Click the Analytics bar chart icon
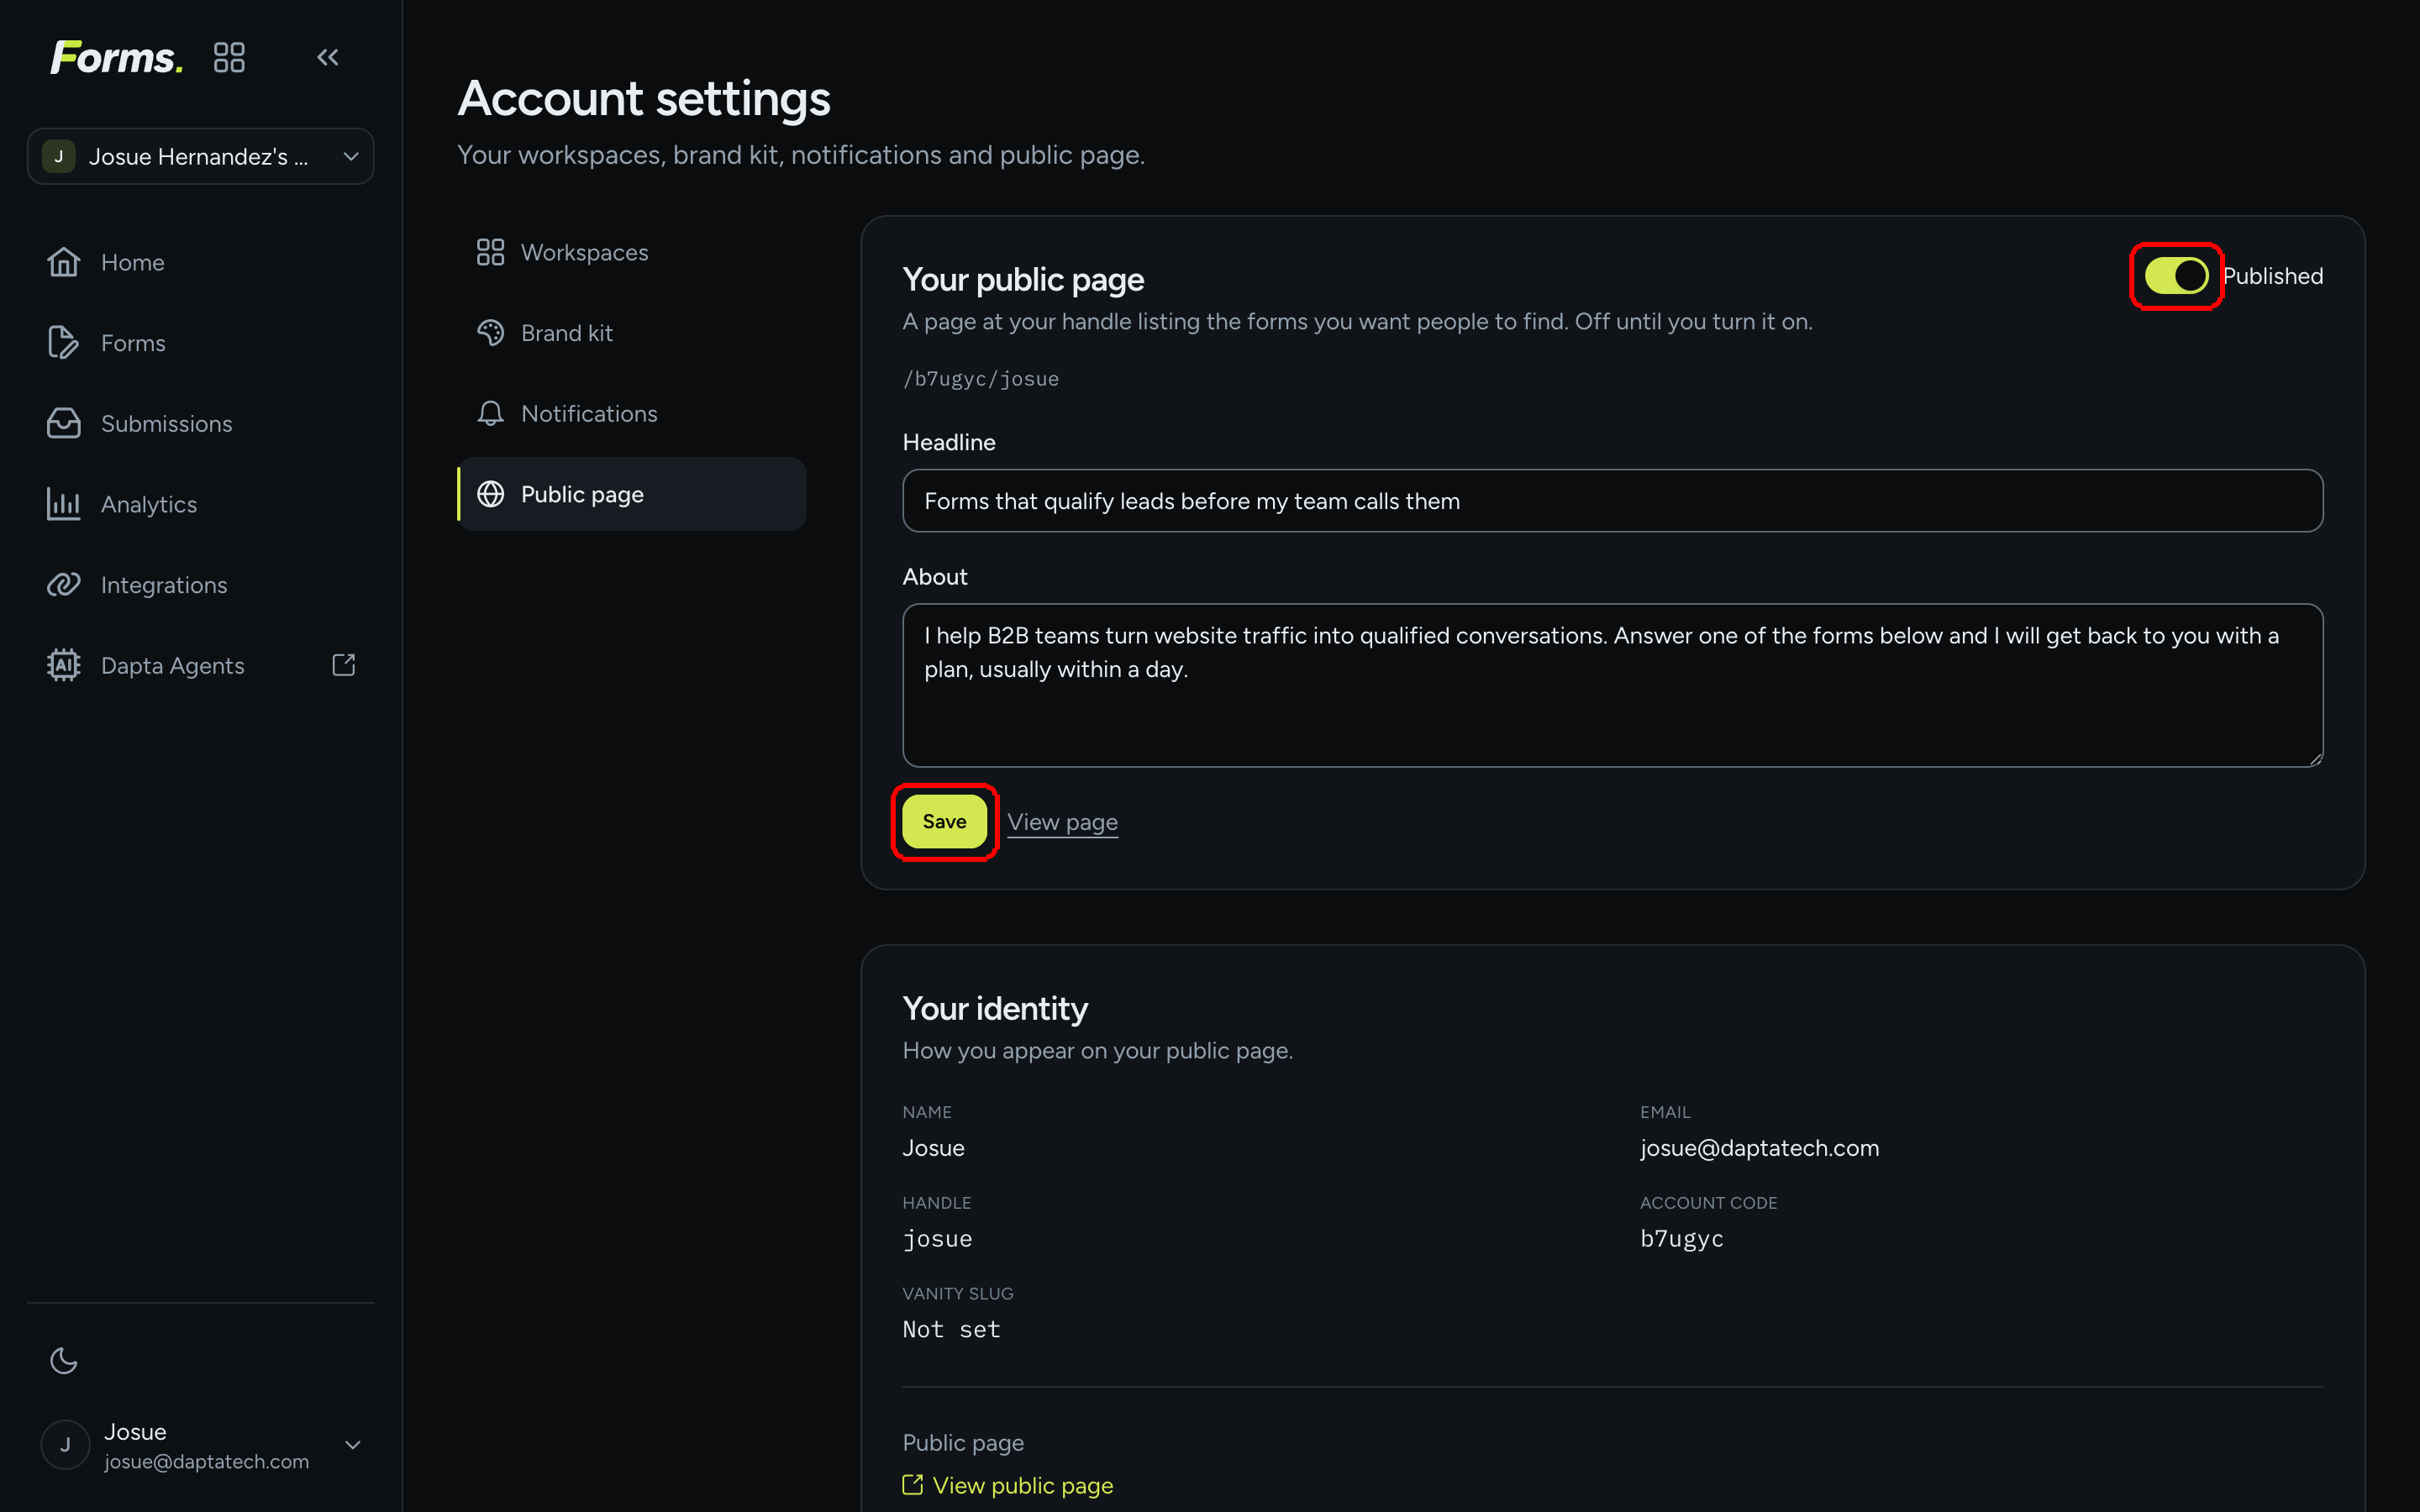The image size is (2420, 1512). pos(64,504)
